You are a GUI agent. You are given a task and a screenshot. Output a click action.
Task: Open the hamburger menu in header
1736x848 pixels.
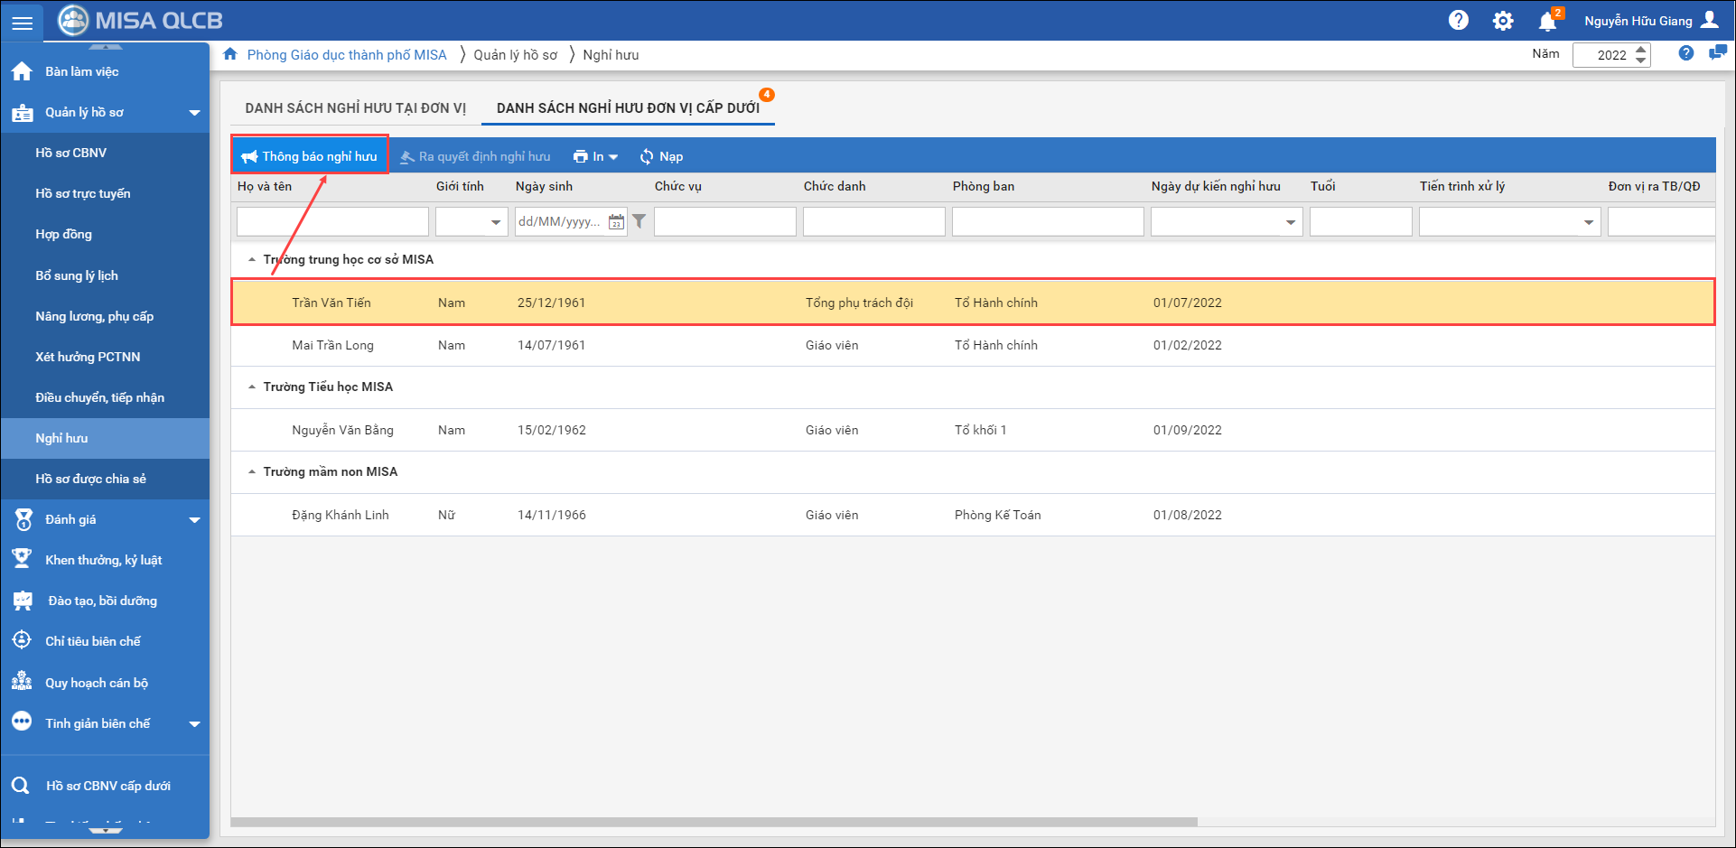(x=22, y=22)
